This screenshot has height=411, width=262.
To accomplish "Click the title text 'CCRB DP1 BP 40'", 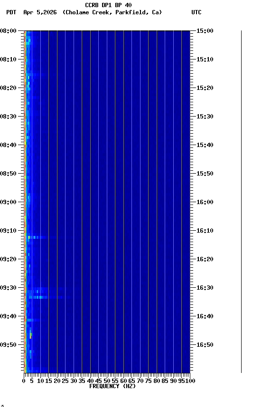I will point(108,5).
